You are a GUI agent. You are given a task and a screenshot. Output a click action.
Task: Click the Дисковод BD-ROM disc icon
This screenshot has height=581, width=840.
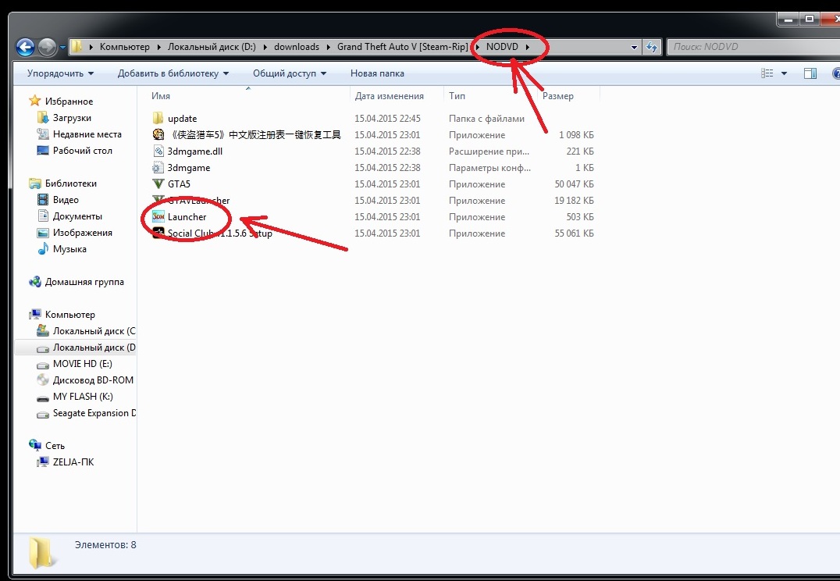pos(43,380)
